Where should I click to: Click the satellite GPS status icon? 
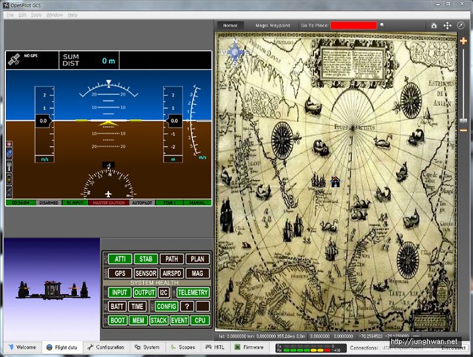coord(14,59)
